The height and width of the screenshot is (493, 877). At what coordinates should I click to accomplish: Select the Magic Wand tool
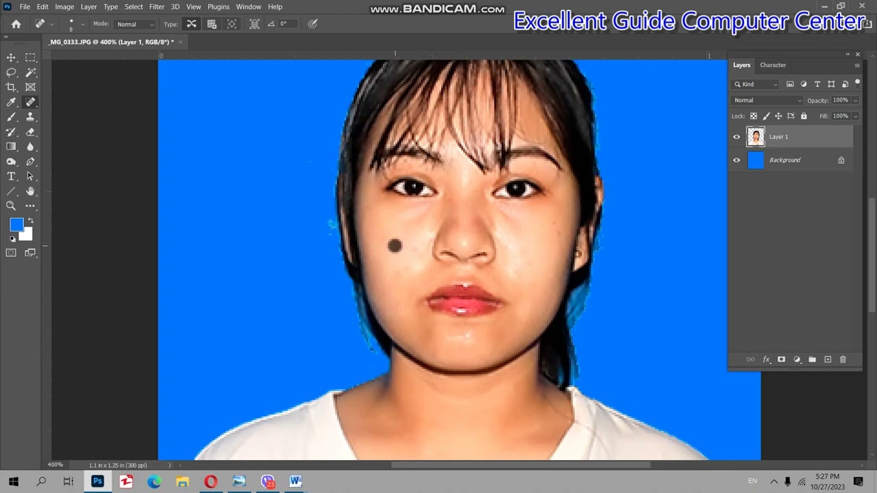coord(30,73)
